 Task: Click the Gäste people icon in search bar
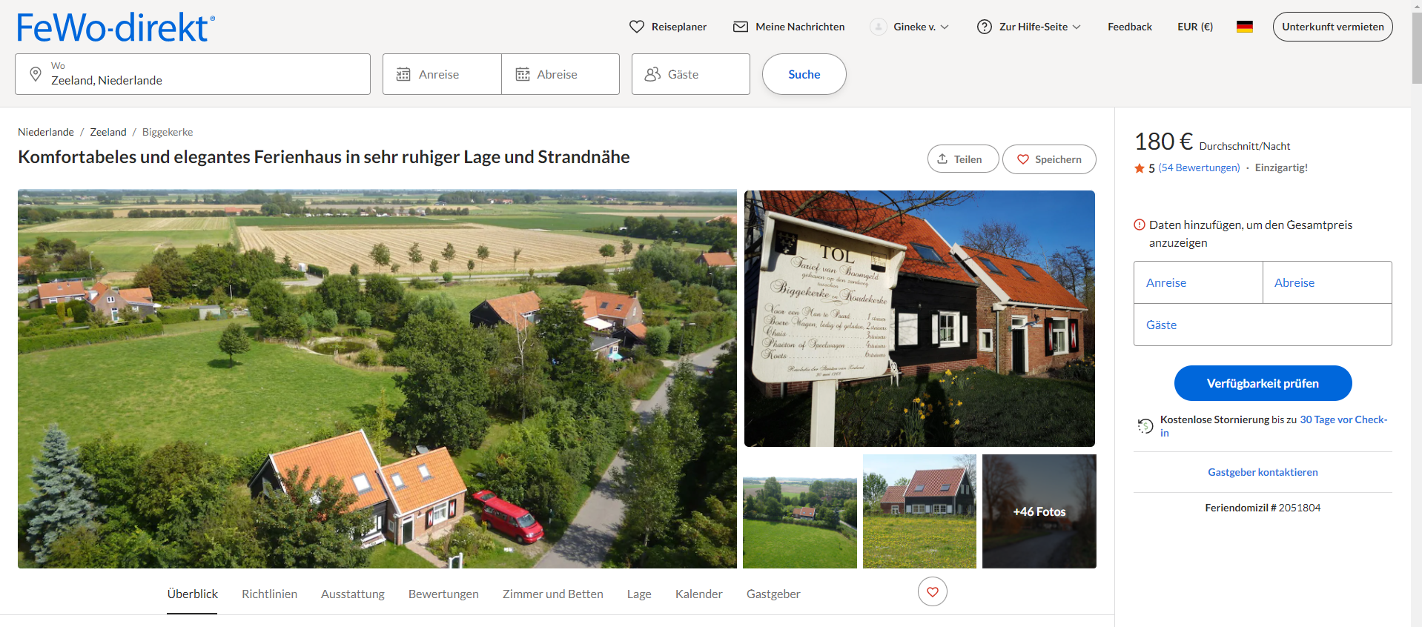(652, 74)
